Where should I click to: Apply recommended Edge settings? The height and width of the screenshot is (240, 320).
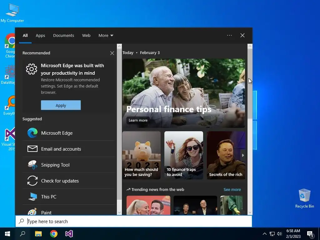pyautogui.click(x=61, y=105)
